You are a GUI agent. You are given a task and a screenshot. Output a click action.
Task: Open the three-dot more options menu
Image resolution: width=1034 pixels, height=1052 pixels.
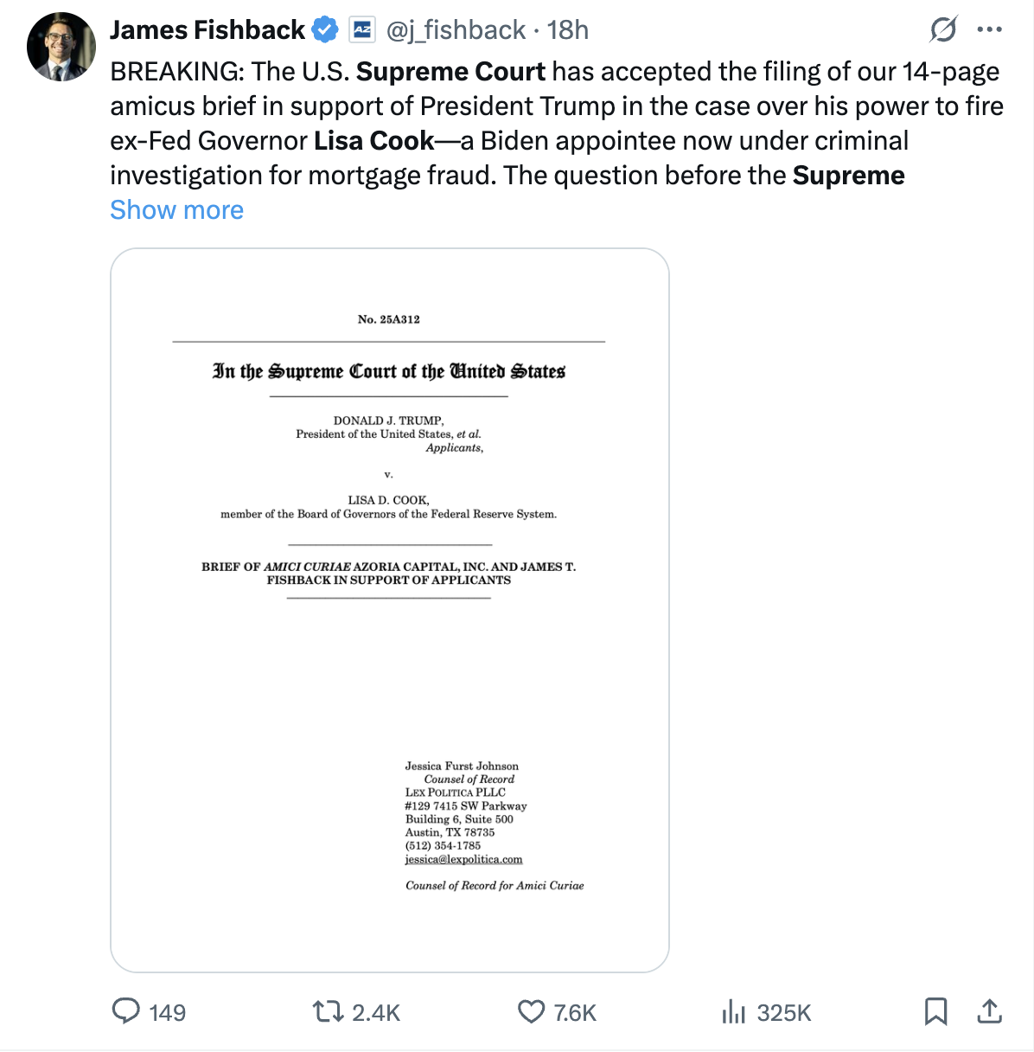989,30
